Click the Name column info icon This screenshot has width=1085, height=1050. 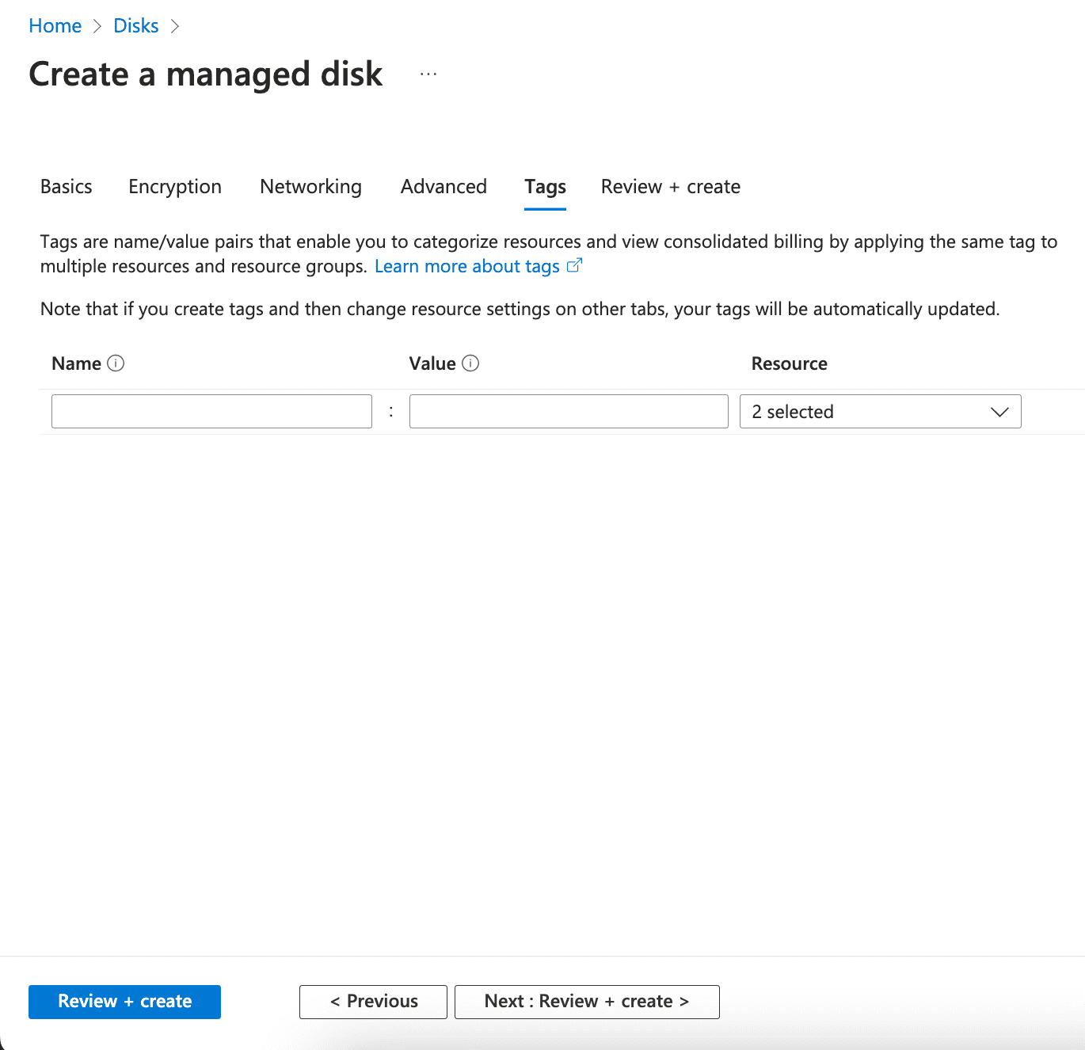[x=116, y=363]
